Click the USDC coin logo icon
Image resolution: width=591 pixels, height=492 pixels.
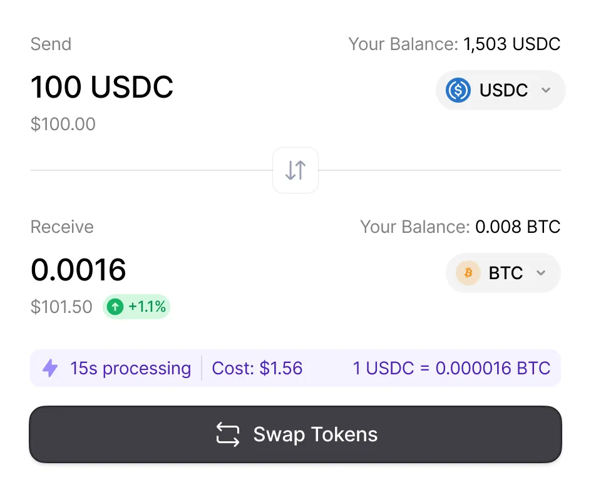(x=458, y=90)
